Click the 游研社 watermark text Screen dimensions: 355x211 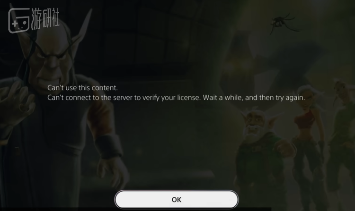click(45, 19)
